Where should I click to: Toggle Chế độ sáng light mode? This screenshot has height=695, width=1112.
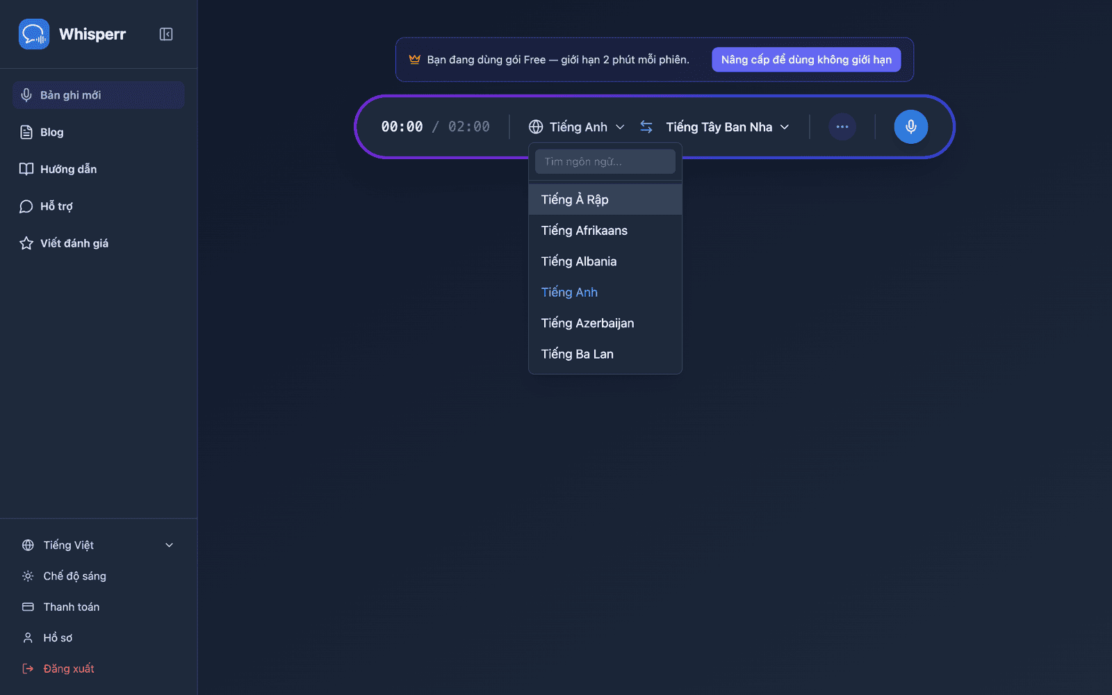point(98,576)
